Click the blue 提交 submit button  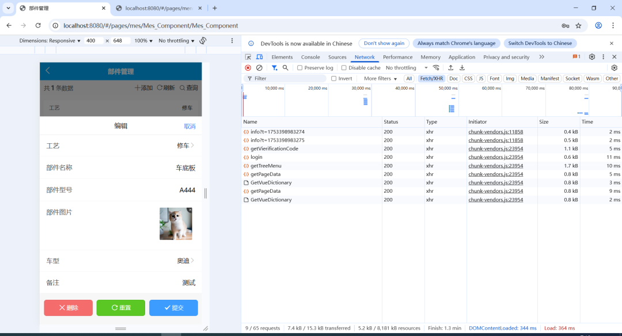[173, 308]
